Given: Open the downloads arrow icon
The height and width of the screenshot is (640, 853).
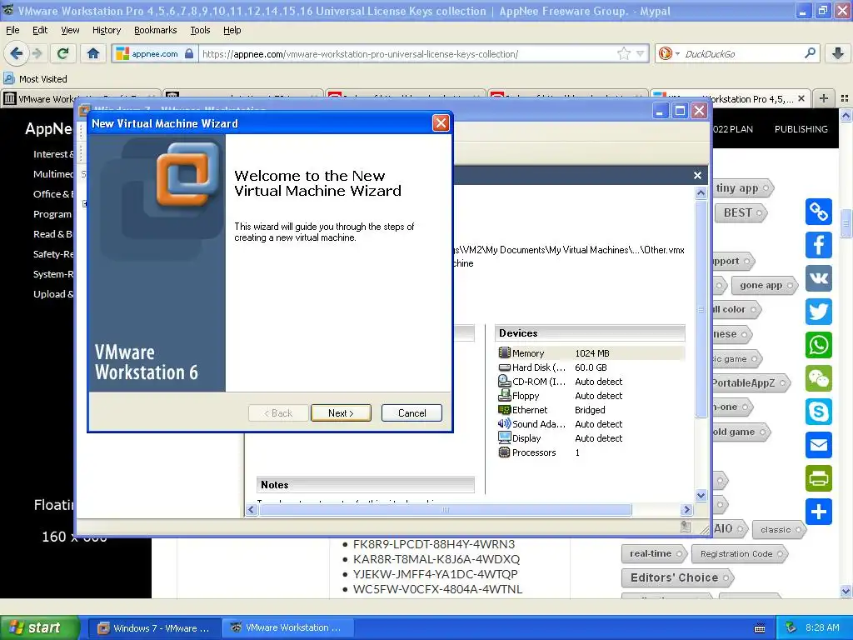Looking at the screenshot, I should [x=838, y=53].
